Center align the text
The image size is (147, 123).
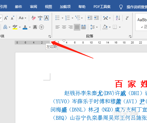pos(64,27)
